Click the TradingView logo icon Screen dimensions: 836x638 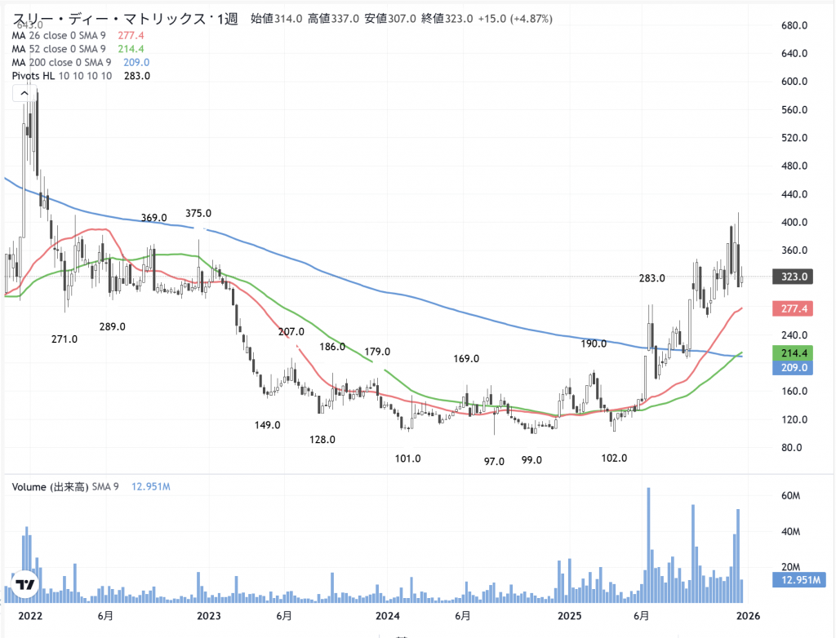(x=25, y=586)
